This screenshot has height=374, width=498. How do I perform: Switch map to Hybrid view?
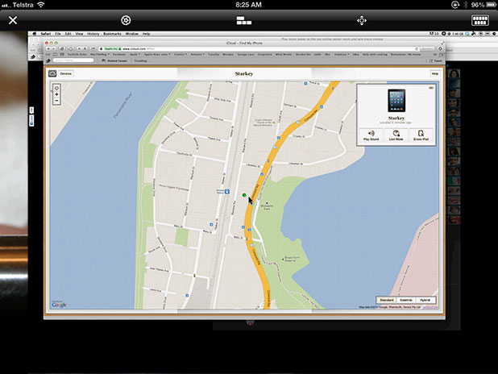coord(425,300)
